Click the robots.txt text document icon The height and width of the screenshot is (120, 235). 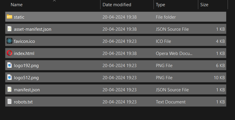click(9, 101)
